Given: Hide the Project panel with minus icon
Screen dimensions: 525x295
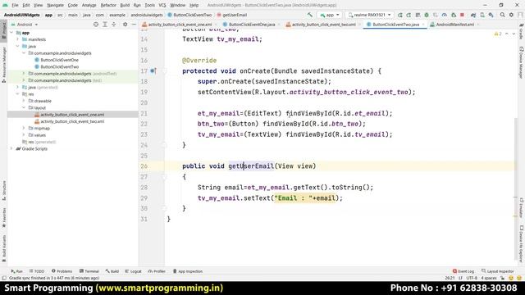Looking at the screenshot, I should click(x=134, y=25).
